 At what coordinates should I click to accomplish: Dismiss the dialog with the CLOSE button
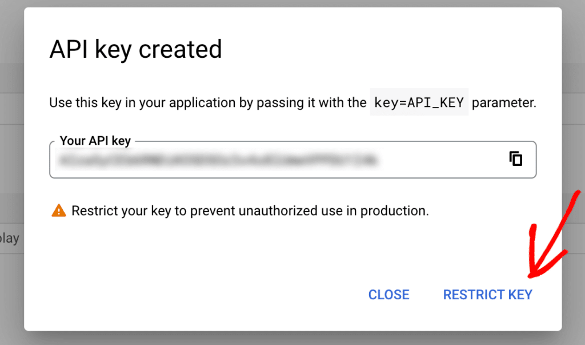[x=388, y=295]
